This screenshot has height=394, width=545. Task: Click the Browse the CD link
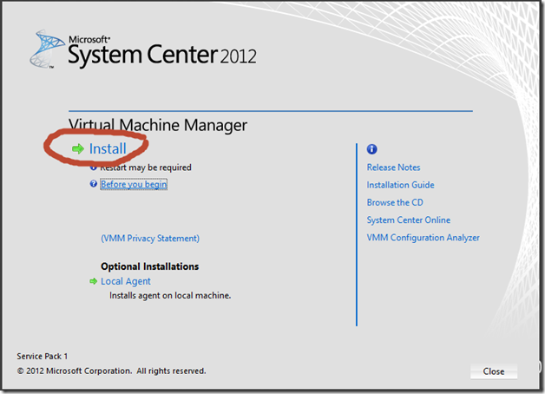395,202
